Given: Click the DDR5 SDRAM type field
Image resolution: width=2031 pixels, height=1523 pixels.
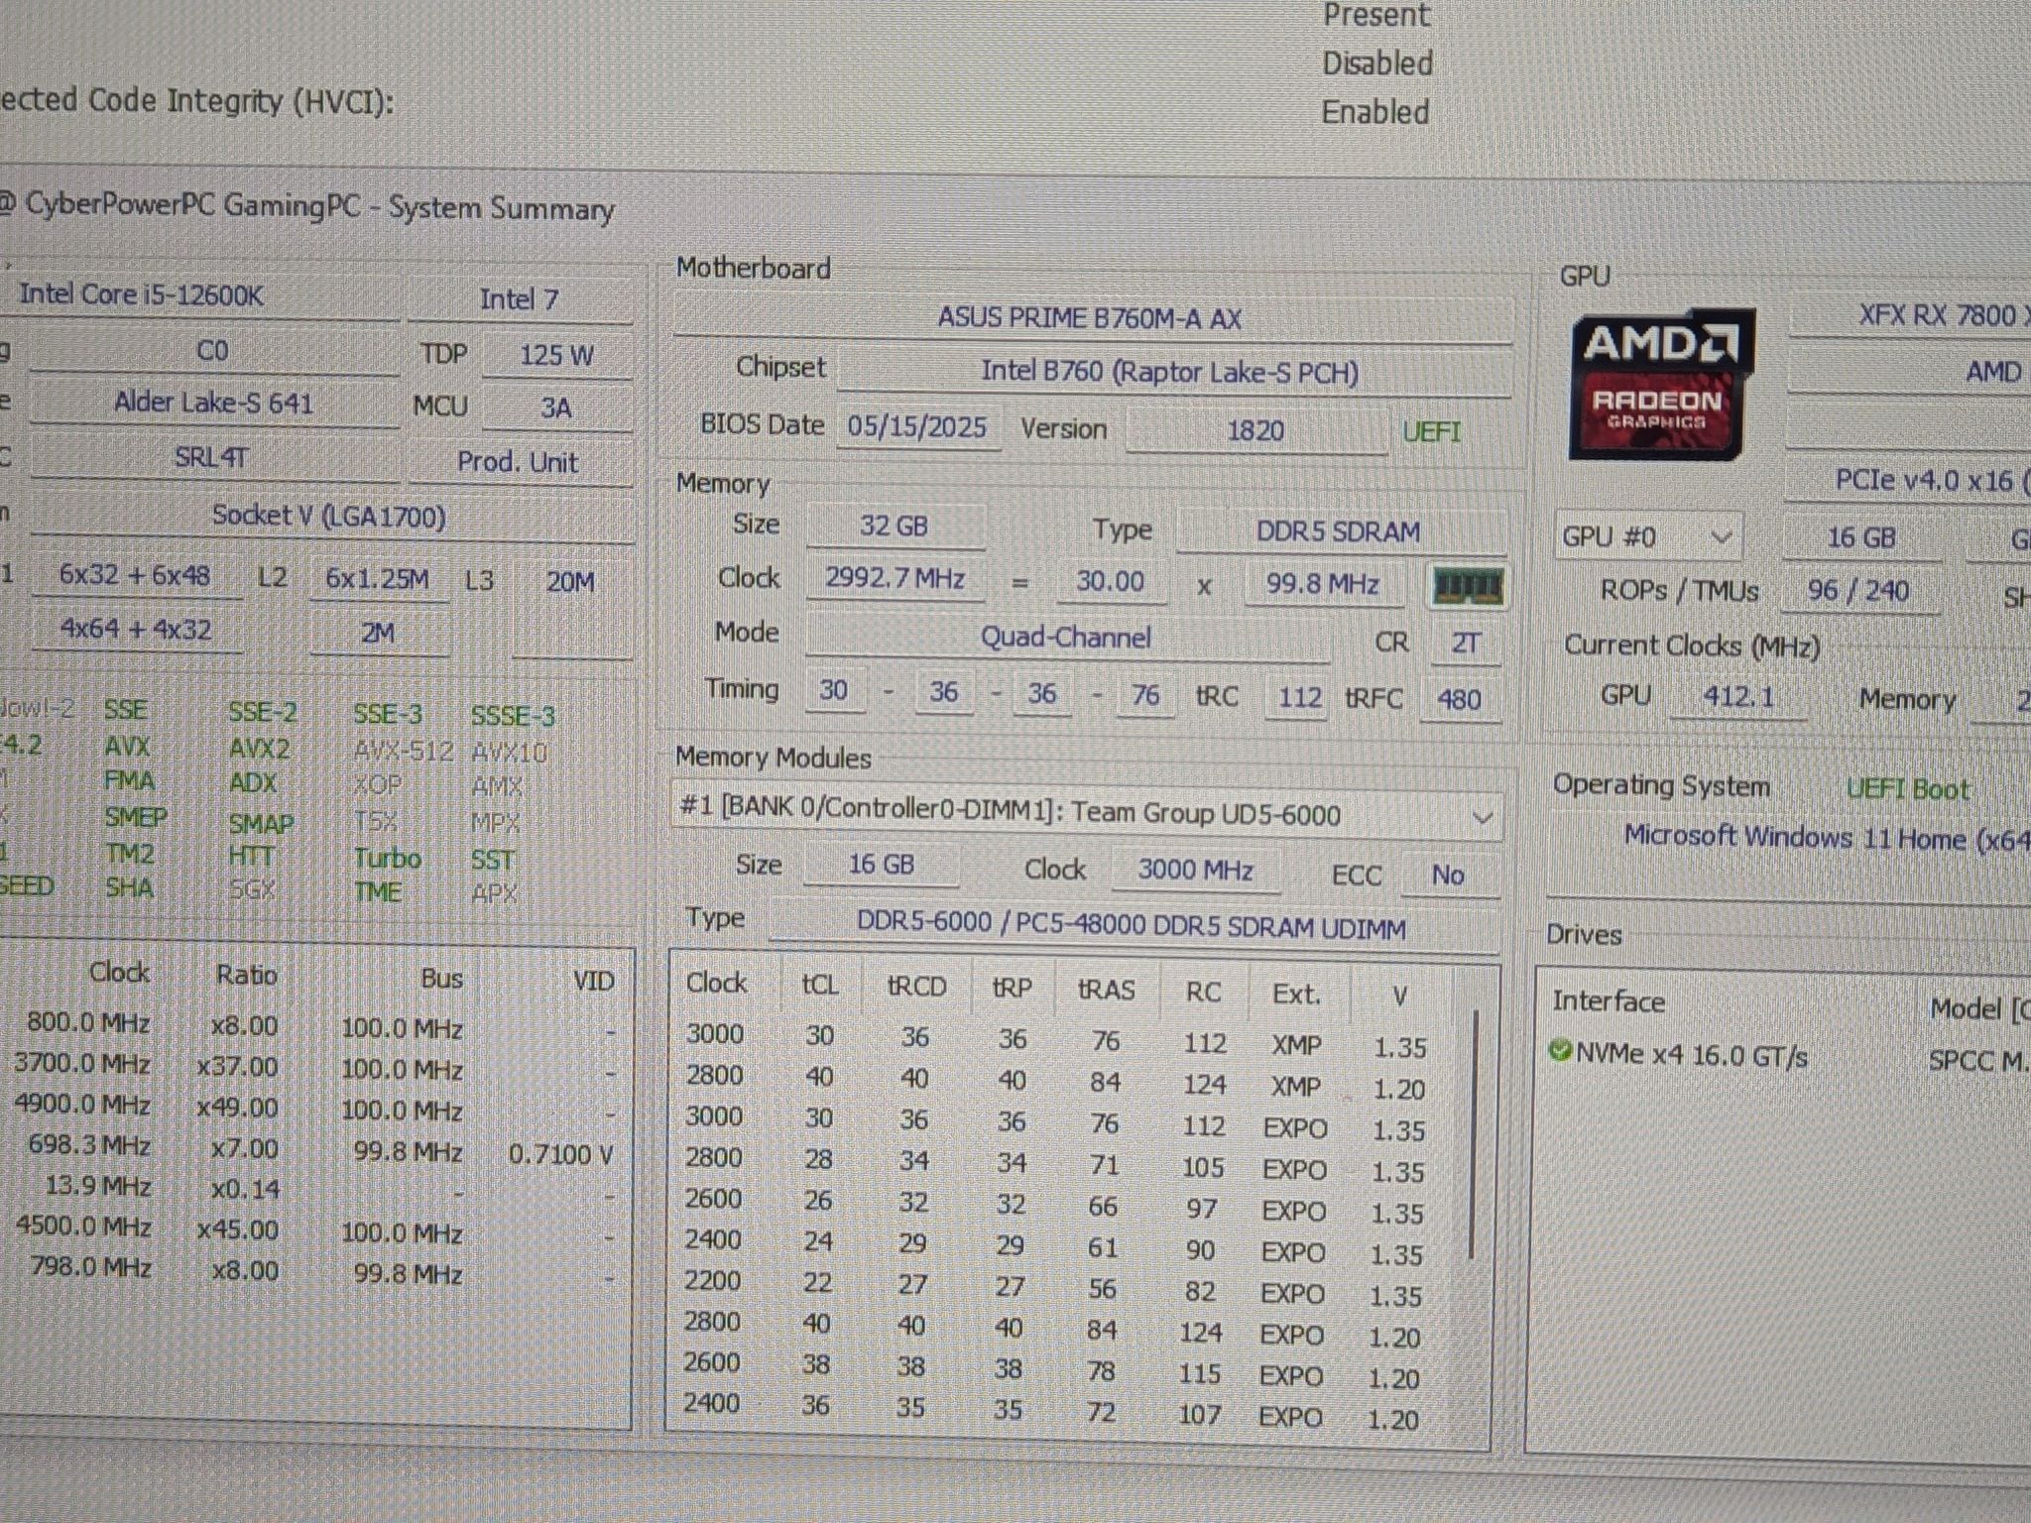Looking at the screenshot, I should [1340, 531].
